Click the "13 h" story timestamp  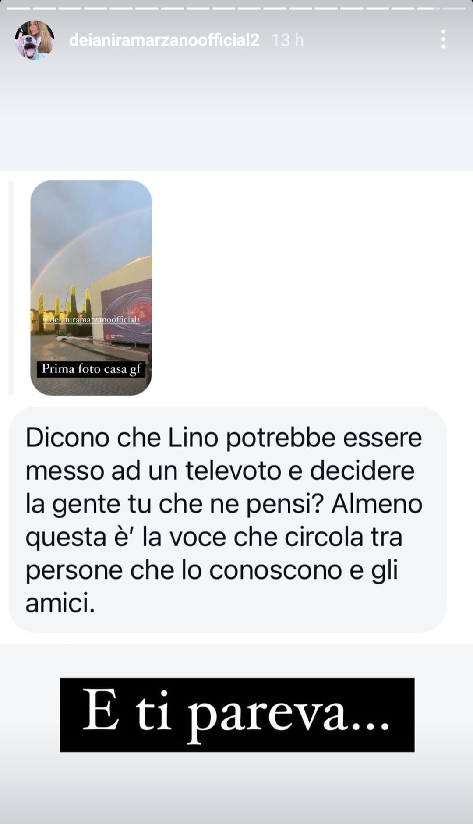(288, 40)
